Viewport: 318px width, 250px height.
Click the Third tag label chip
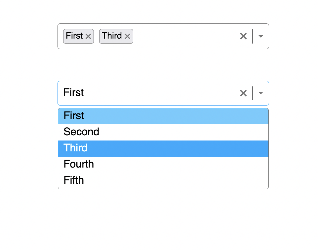tap(112, 36)
